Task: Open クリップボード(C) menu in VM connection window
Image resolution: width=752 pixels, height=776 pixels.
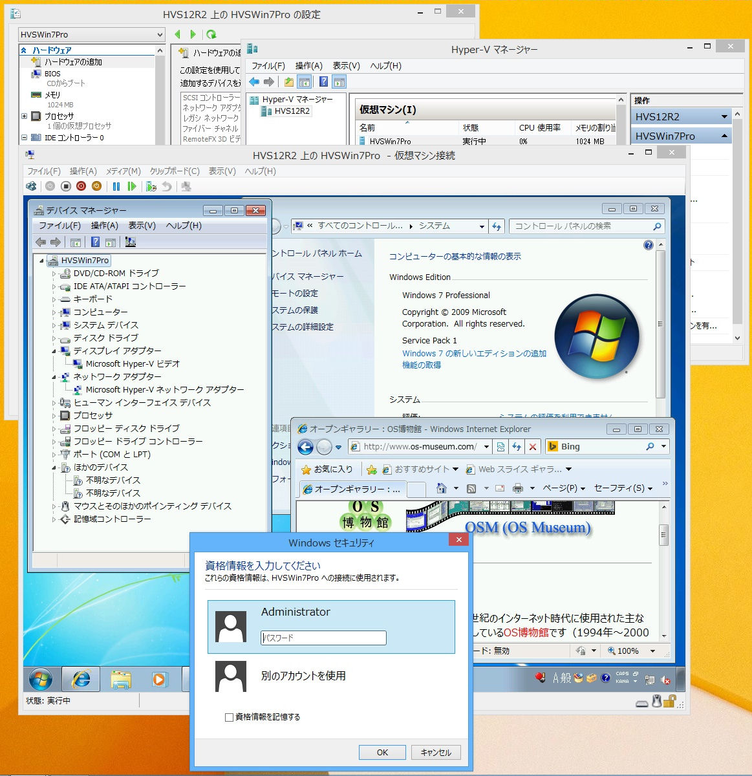Action: pyautogui.click(x=175, y=171)
